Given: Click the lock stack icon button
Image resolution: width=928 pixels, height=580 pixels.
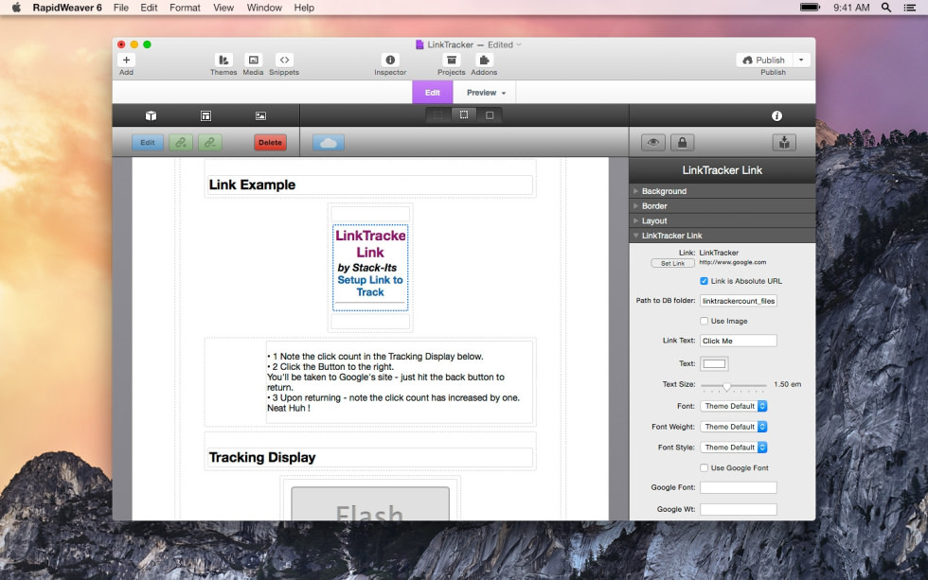Looking at the screenshot, I should pos(683,143).
